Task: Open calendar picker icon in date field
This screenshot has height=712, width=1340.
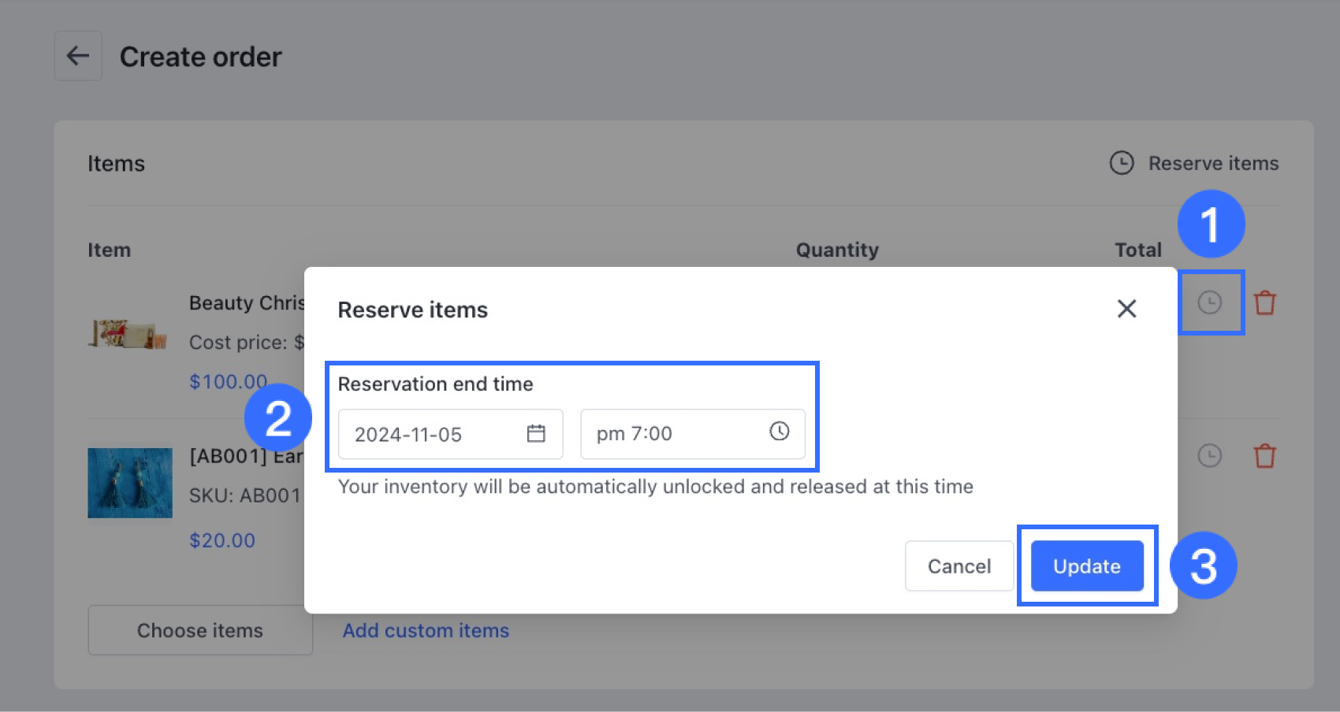Action: [x=536, y=433]
